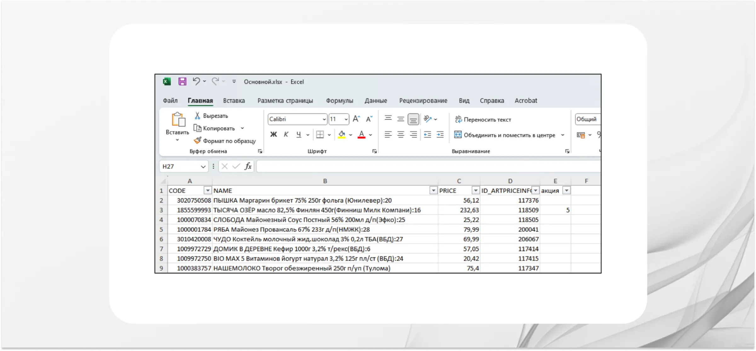Open the Данные ribbon tab
756x351 pixels.
pyautogui.click(x=376, y=101)
